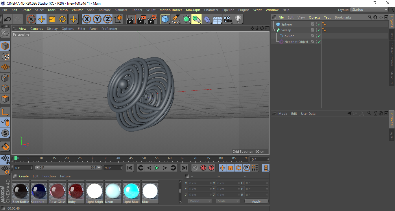Toggle Z axis lock
Screen dimensions: 395x211
(107, 19)
